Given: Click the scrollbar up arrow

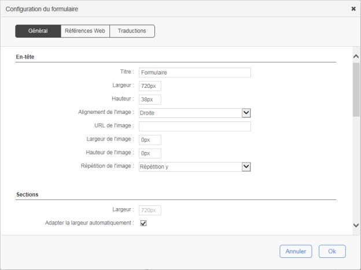Looking at the screenshot, I should click(x=356, y=57).
